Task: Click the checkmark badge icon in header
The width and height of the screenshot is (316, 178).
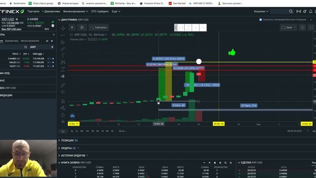Action: [x=305, y=11]
